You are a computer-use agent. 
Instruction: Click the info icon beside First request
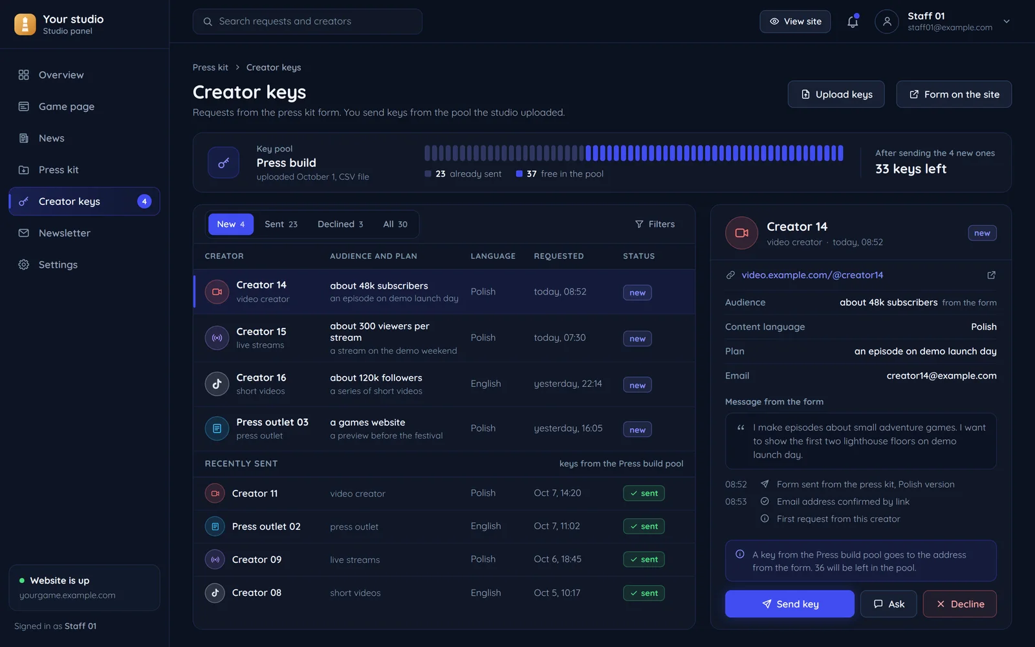[x=765, y=519]
